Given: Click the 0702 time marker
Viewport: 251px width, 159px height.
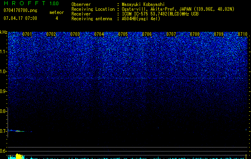Looking at the screenshot, I should coord(51,34).
